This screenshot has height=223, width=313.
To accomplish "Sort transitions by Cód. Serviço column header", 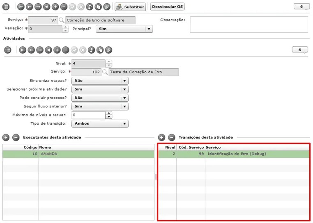I will (x=191, y=148).
